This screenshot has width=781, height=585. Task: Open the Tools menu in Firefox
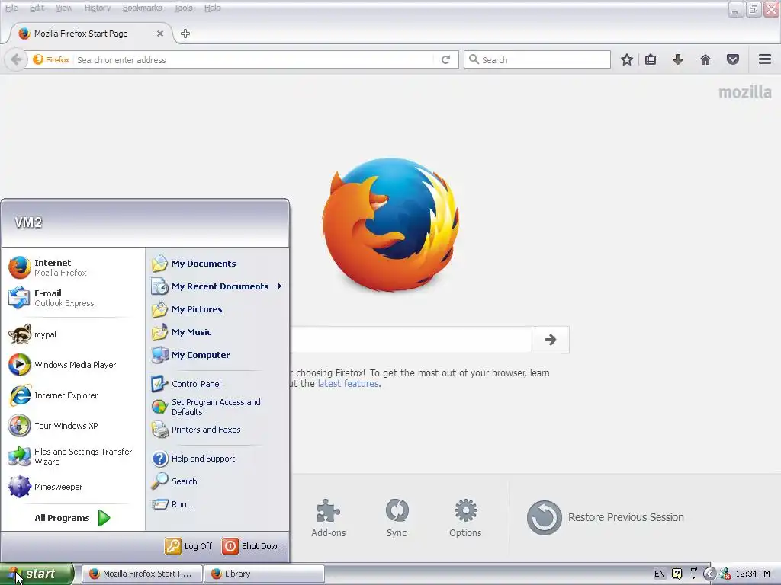[x=183, y=8]
